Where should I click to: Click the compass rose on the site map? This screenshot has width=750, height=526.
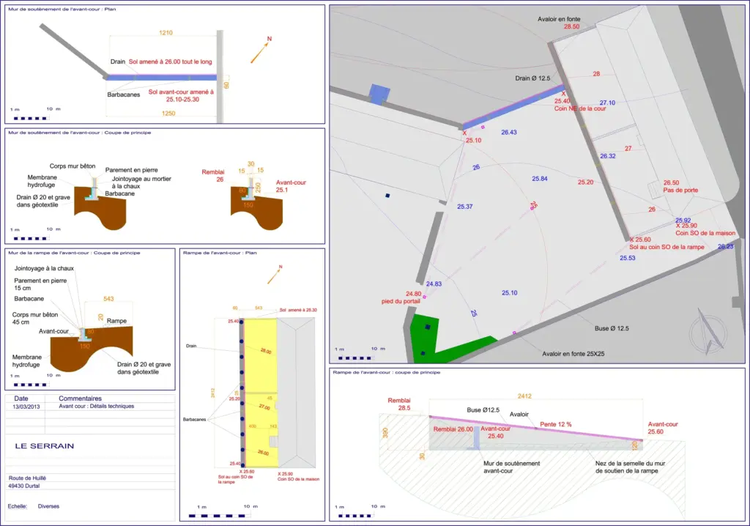tap(709, 331)
